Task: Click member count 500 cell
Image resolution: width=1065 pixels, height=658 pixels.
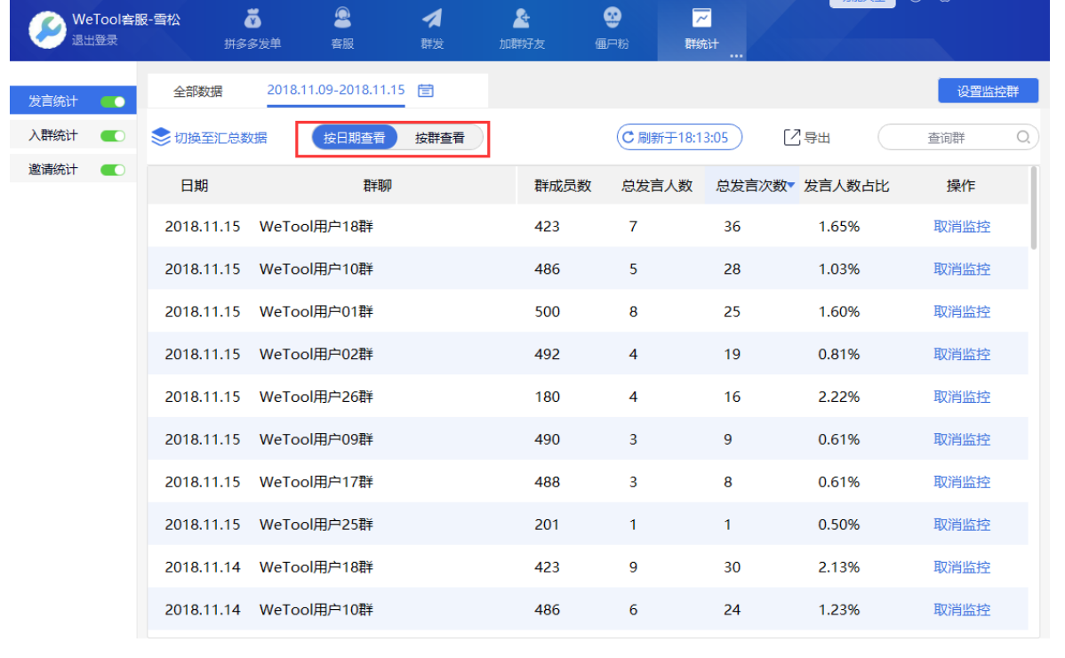Action: [547, 312]
